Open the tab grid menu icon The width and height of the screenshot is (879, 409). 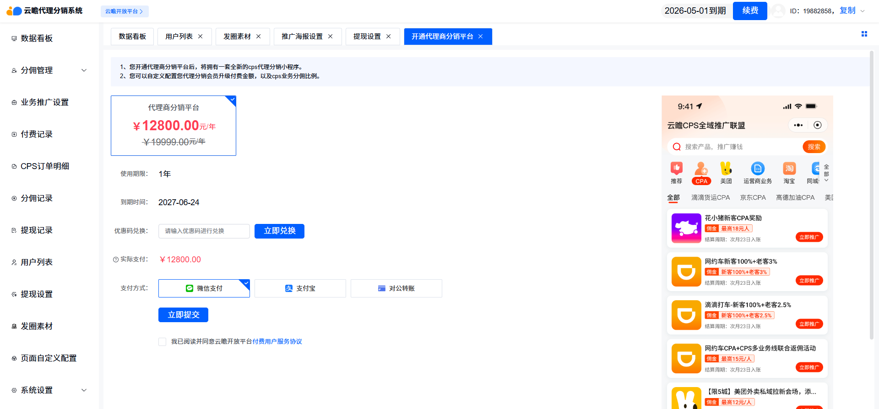(864, 34)
